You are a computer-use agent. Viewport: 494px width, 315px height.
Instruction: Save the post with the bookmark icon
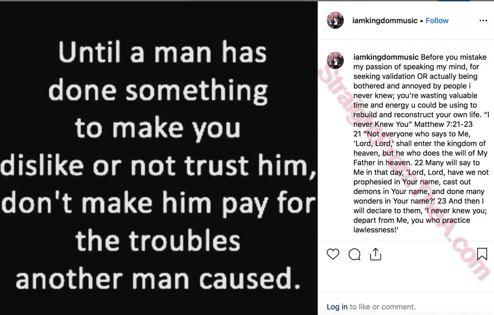click(x=482, y=254)
